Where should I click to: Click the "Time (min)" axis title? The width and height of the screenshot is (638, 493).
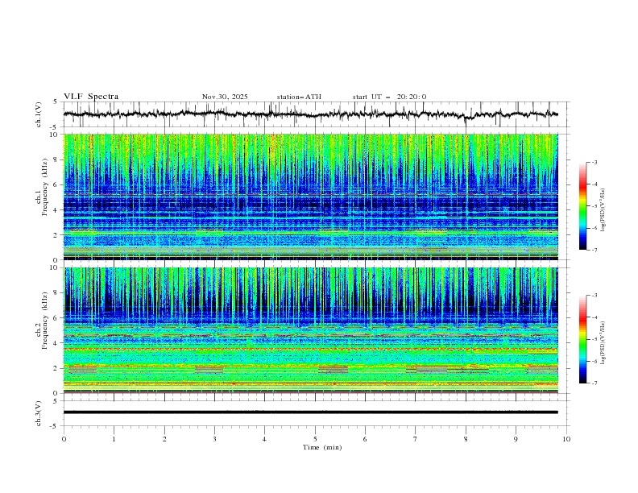pos(322,447)
